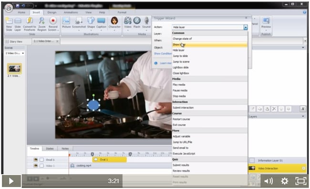Click the New Slide icon
This screenshot has width=310, height=189.
[x=9, y=24]
